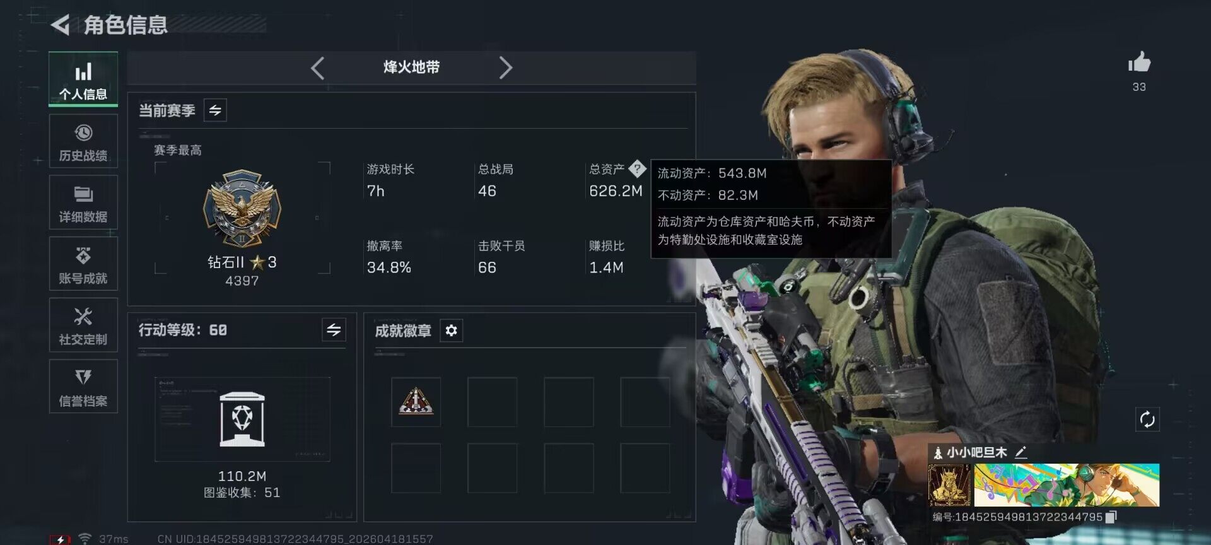1211x545 pixels.
Task: Open the 信誉档案 reputation file
Action: click(83, 386)
